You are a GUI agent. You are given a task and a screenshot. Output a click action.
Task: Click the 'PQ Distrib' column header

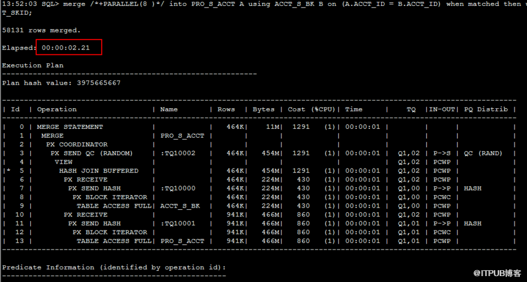click(x=486, y=109)
